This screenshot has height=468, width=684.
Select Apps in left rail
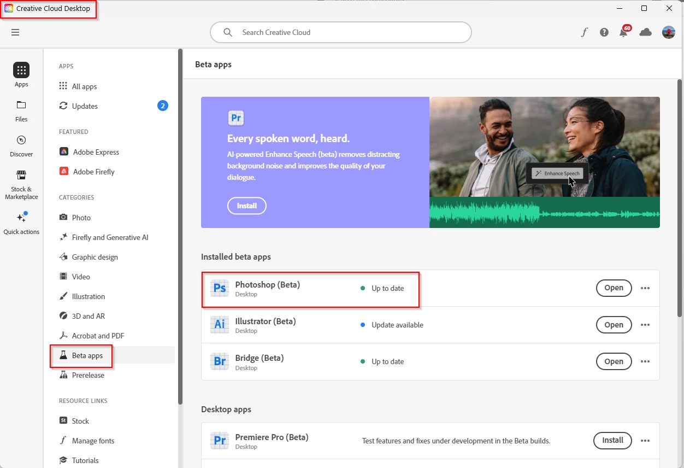click(x=21, y=75)
